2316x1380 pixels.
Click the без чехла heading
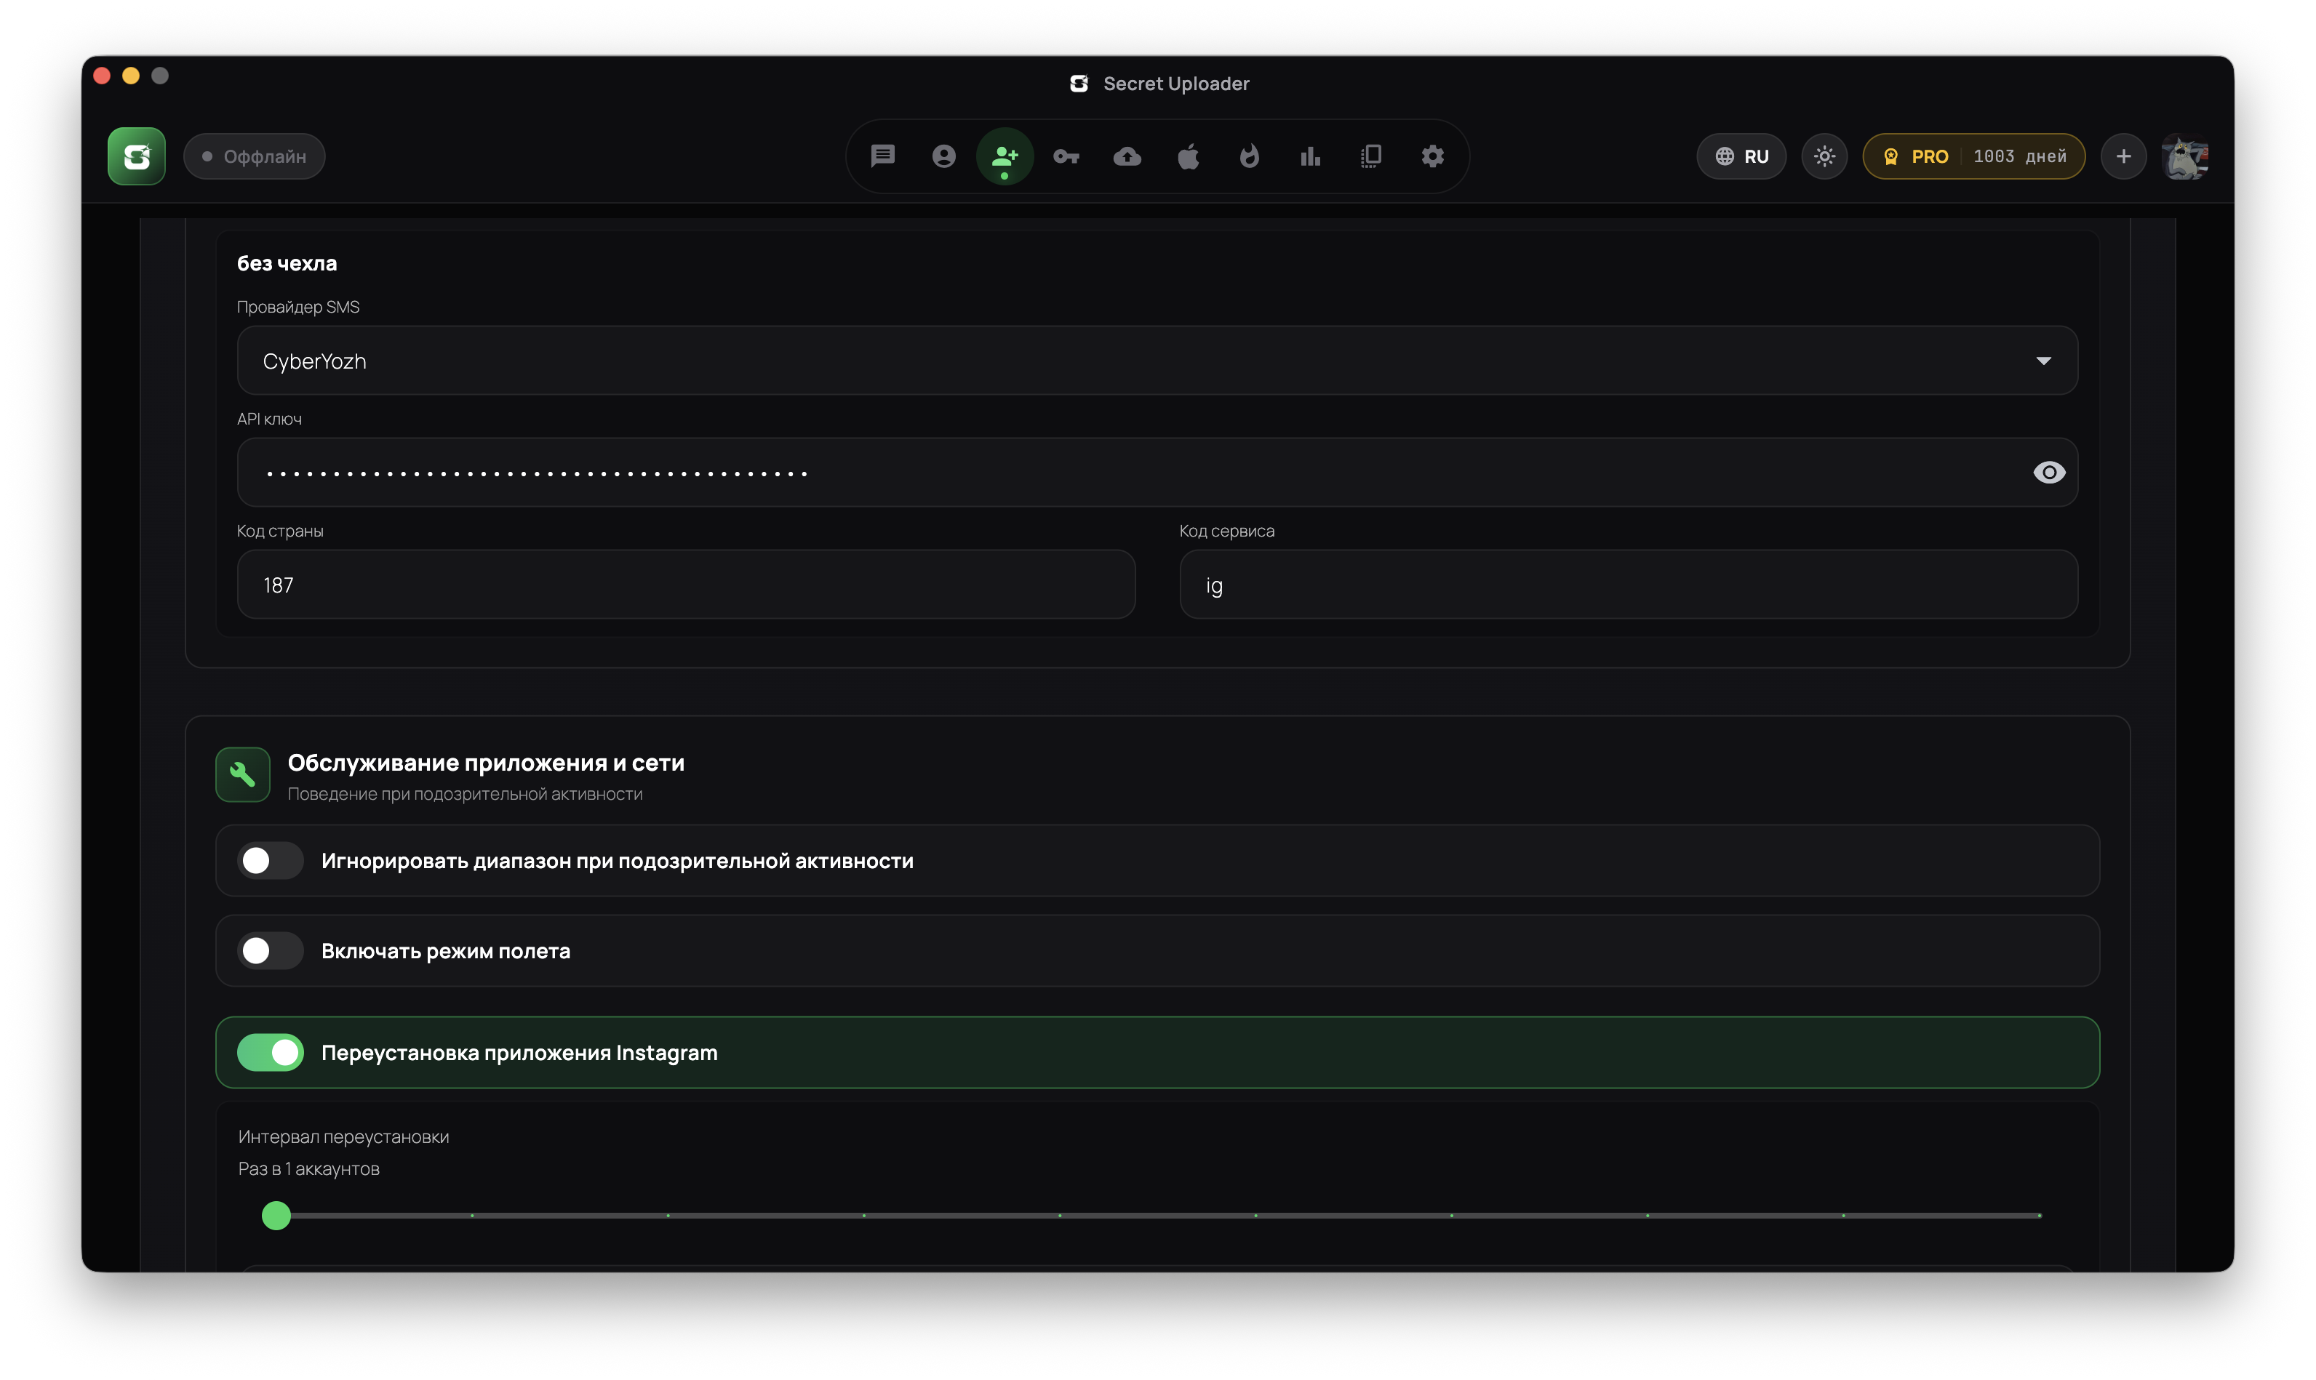pos(287,264)
